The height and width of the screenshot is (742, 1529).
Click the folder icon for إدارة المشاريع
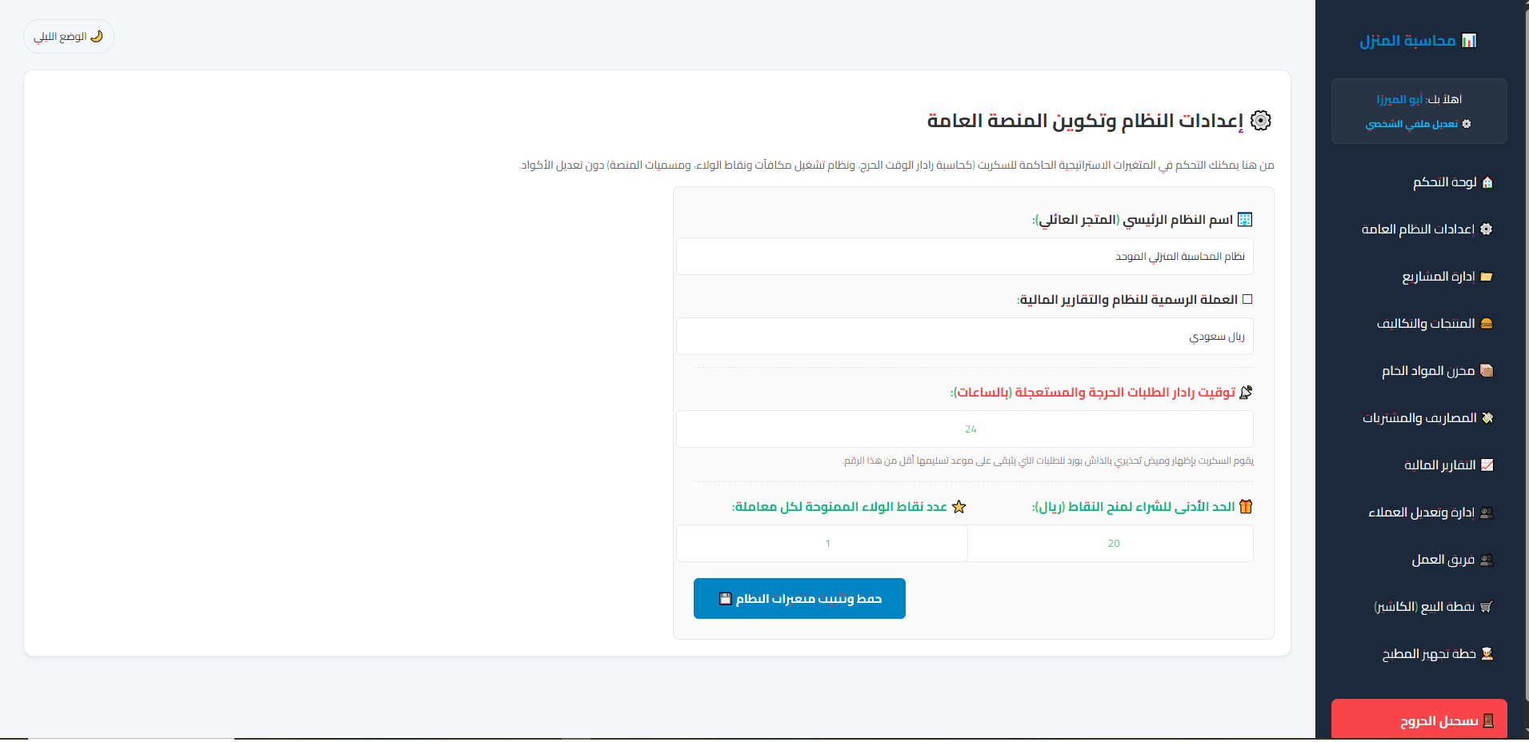click(1487, 277)
